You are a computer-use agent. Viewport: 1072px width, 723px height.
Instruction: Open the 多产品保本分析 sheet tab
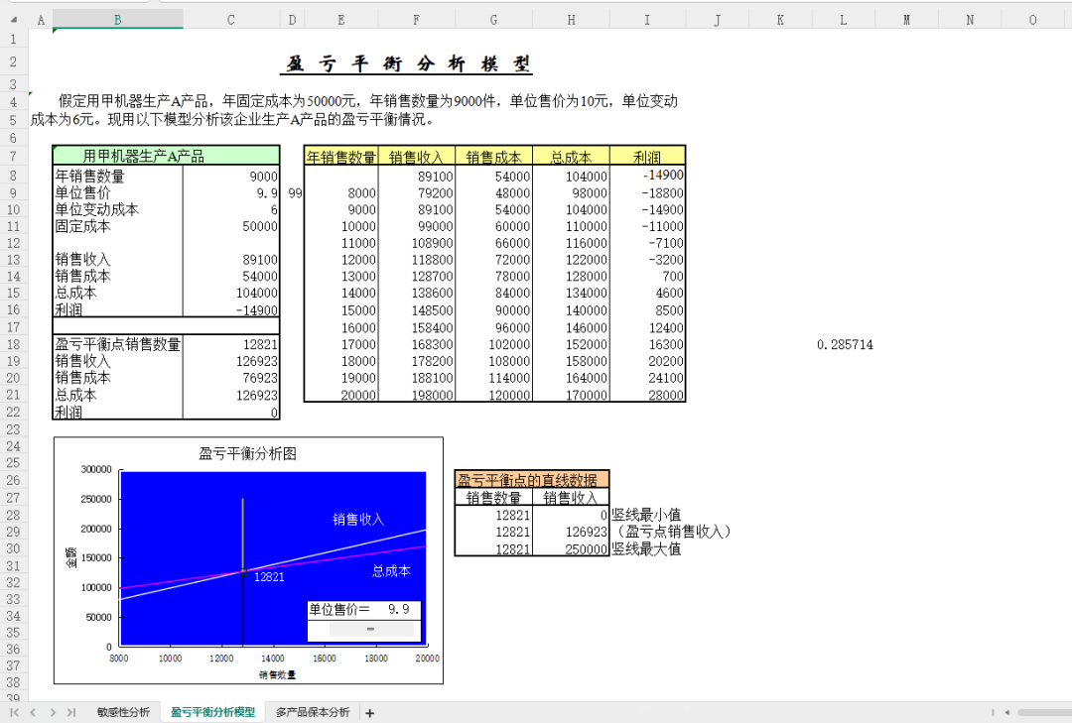pos(313,712)
